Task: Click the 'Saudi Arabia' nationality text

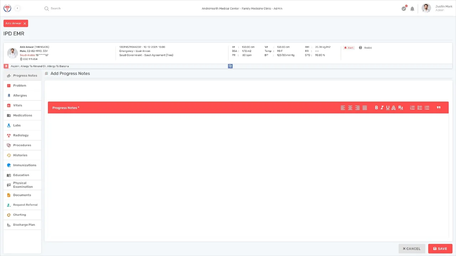Action: click(27, 55)
